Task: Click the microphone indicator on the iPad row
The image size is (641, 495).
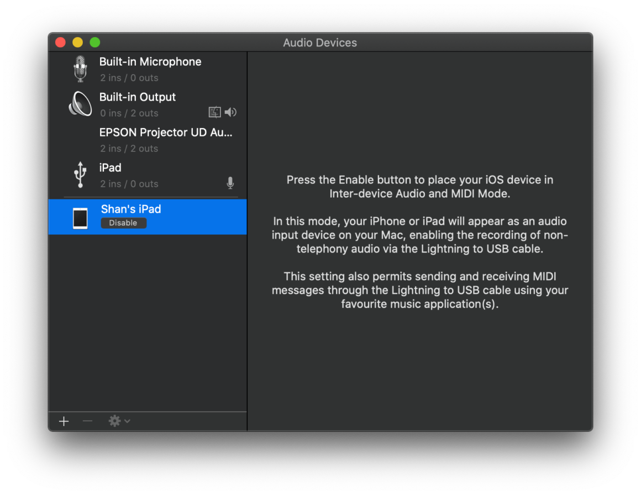Action: (230, 183)
